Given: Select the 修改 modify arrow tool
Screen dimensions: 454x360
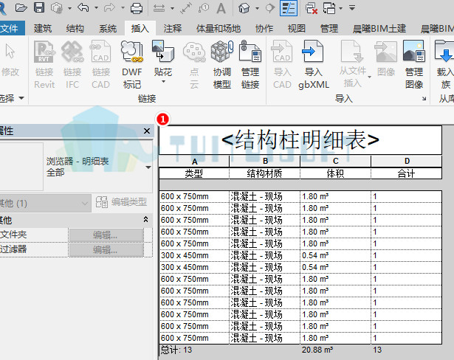Looking at the screenshot, I should click(10, 60).
